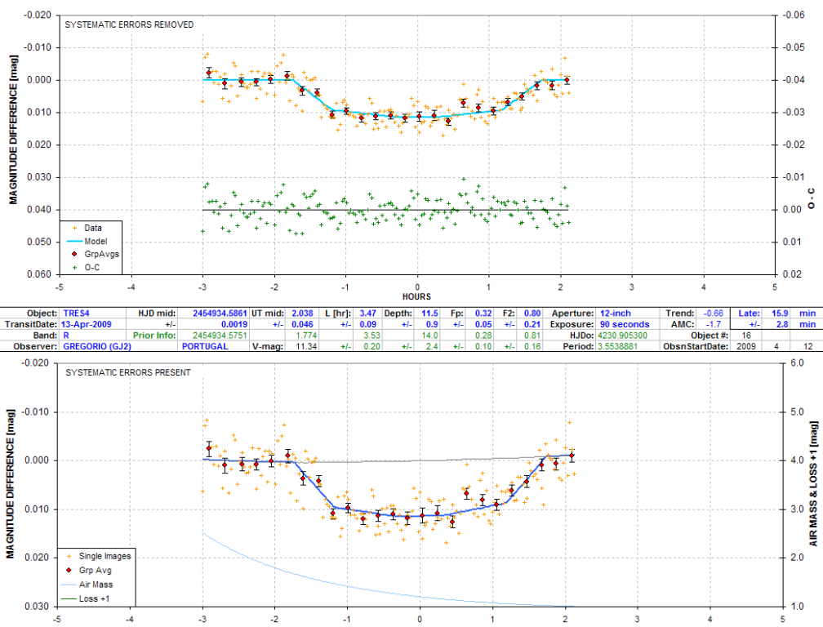823x627 pixels.
Task: Click Depth value '11.5'
Action: pos(429,313)
